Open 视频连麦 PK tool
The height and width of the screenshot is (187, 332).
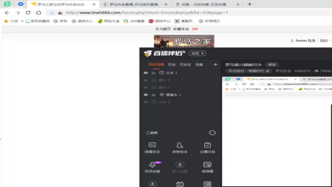tap(152, 167)
